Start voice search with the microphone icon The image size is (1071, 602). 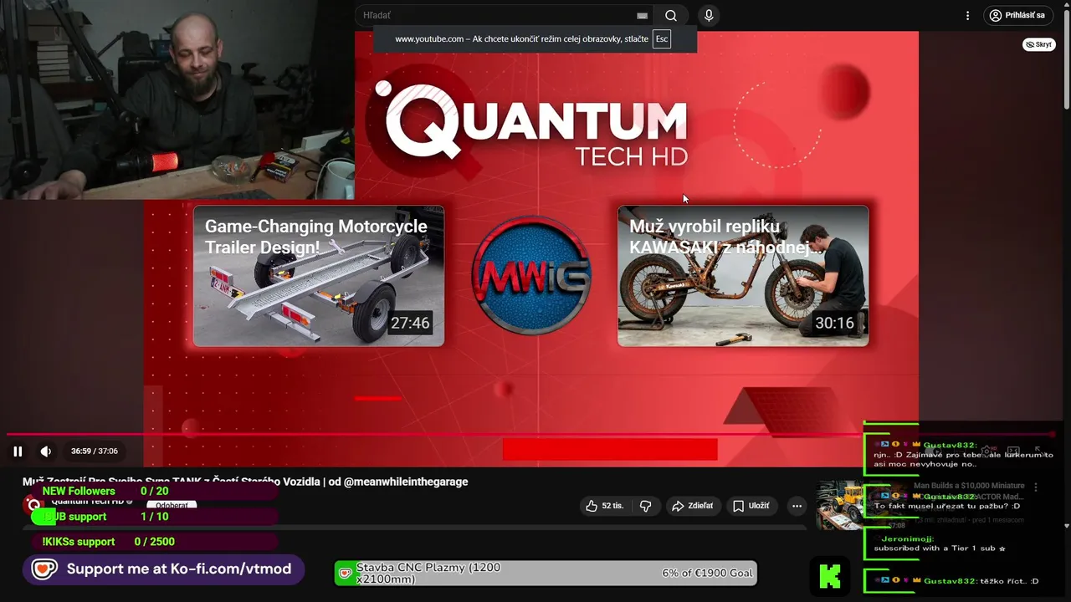tap(709, 16)
